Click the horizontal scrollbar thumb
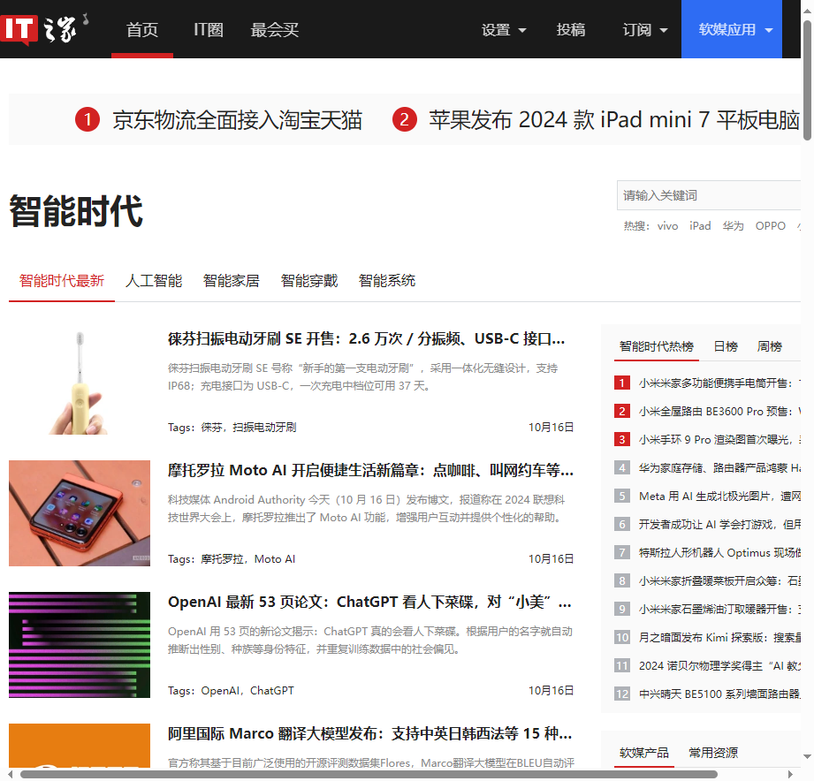The image size is (814, 781). pyautogui.click(x=369, y=774)
